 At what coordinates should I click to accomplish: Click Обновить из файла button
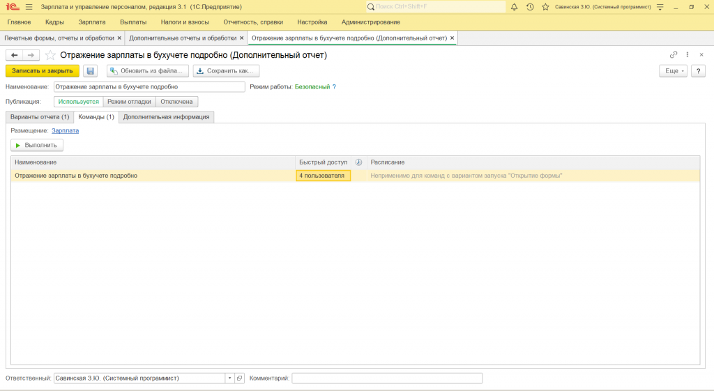pos(148,71)
